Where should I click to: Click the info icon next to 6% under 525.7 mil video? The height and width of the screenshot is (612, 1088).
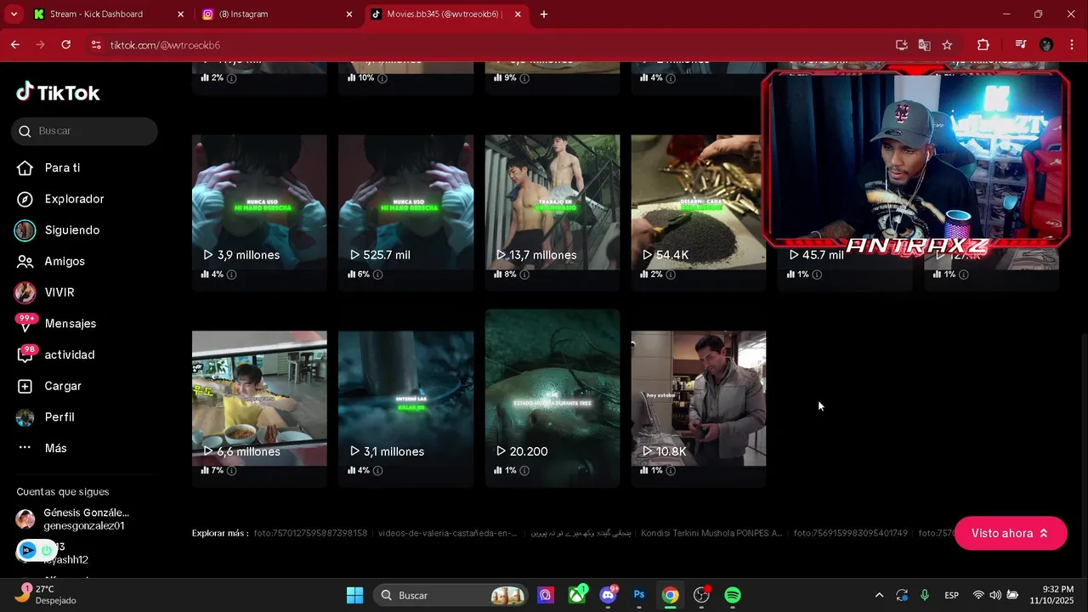pyautogui.click(x=377, y=275)
